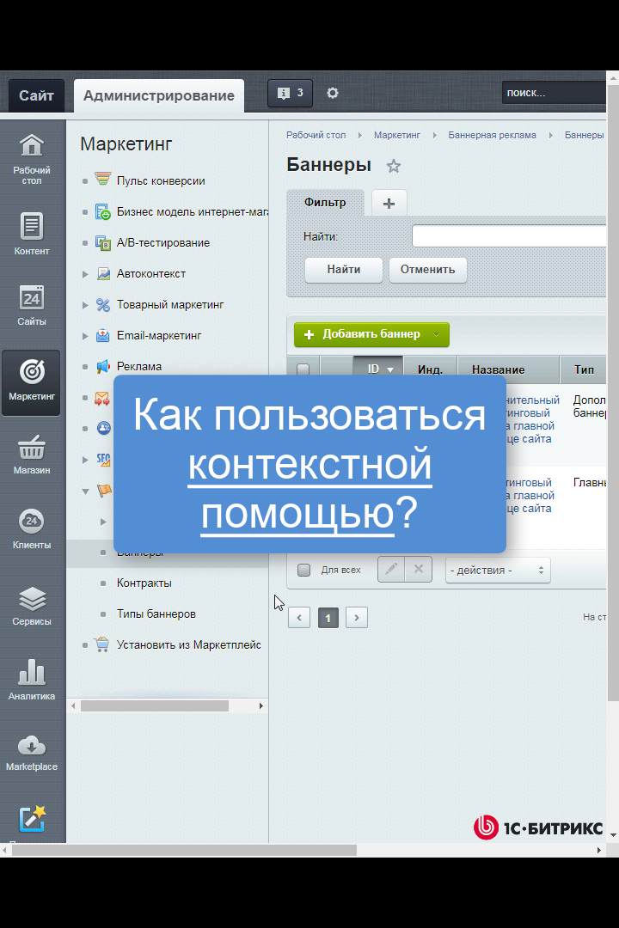Add Баннеры page to favorites star
This screenshot has width=619, height=928.
(393, 167)
